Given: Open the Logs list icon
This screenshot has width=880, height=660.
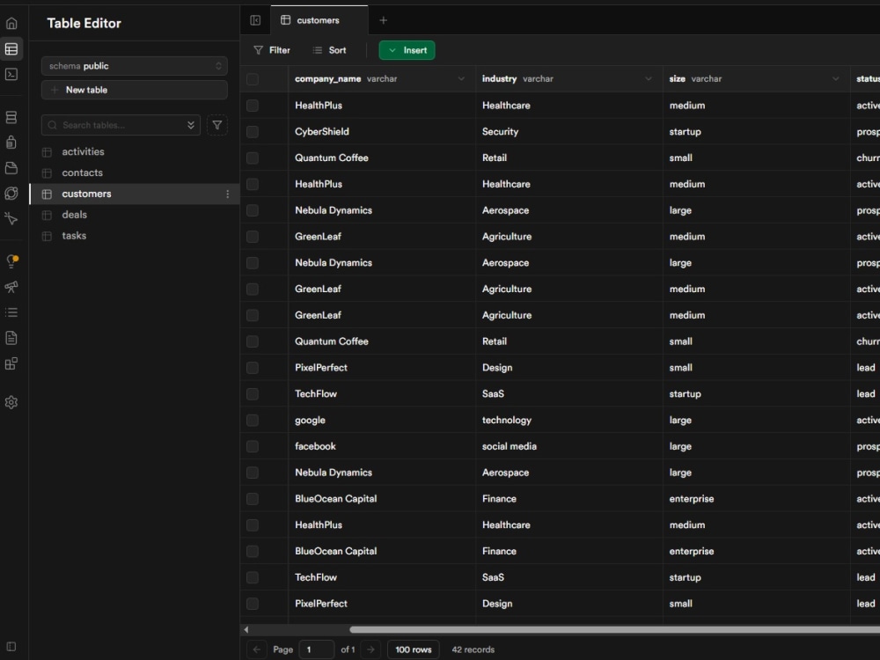Looking at the screenshot, I should [11, 312].
